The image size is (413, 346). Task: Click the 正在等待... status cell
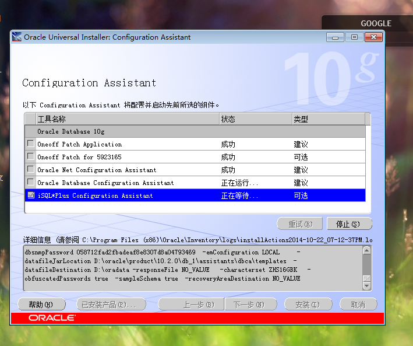239,195
